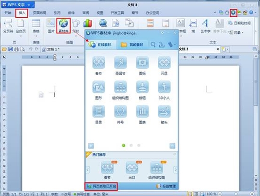This screenshot has height=196, width=260.
Task: Toggle 拼写检查 in status bar
Action: pos(82,194)
